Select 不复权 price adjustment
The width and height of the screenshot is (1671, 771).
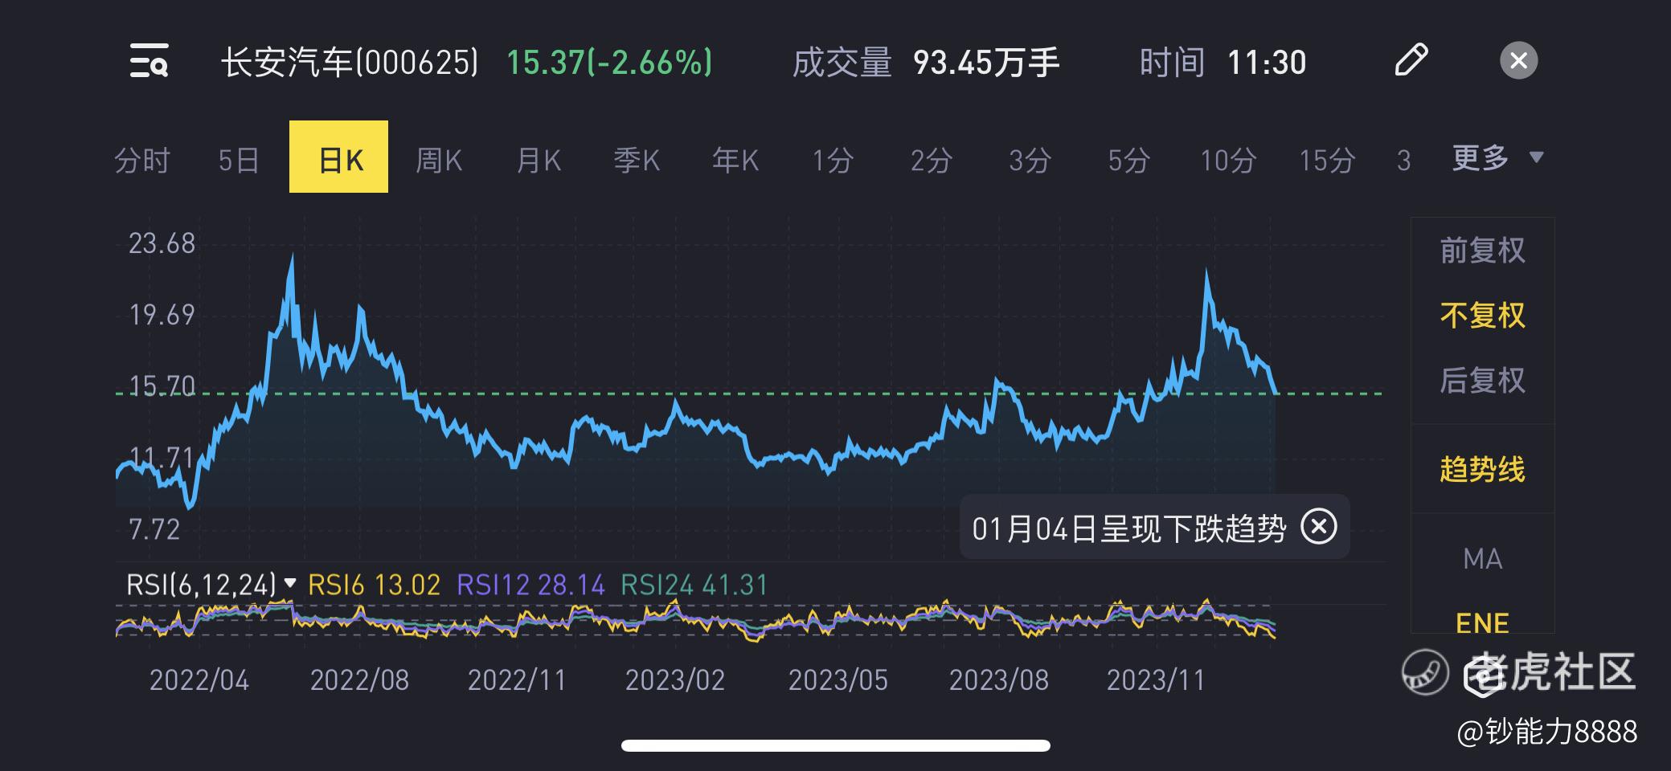(1482, 315)
